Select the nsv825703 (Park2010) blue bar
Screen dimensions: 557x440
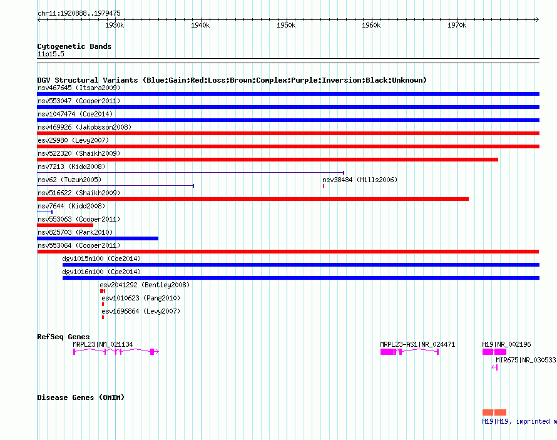pos(98,238)
